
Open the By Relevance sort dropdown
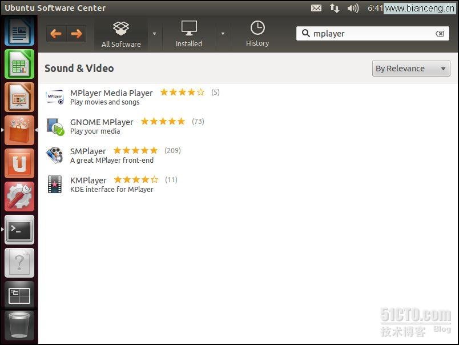tap(411, 69)
